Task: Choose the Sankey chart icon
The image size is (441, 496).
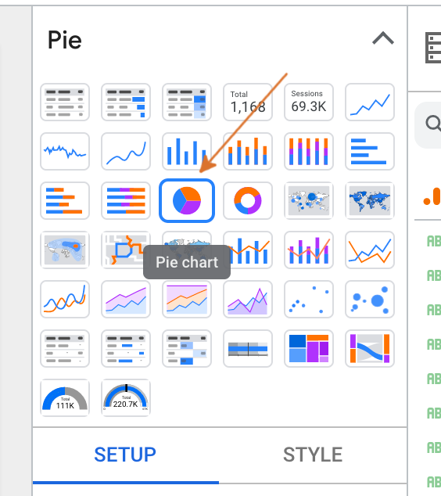Action: click(x=370, y=349)
